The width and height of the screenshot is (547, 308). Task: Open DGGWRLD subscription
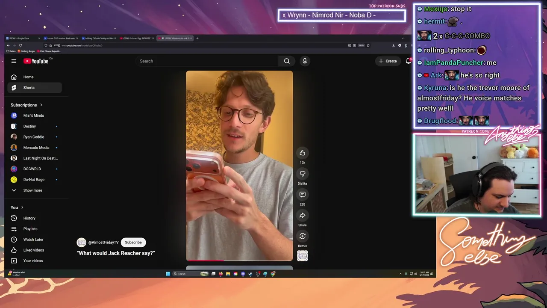[35, 169]
